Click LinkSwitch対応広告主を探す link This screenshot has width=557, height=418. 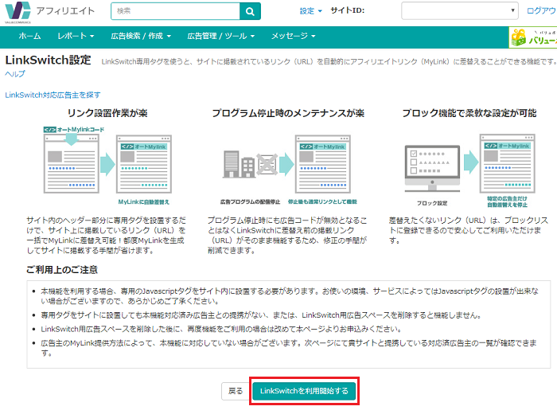pos(53,95)
